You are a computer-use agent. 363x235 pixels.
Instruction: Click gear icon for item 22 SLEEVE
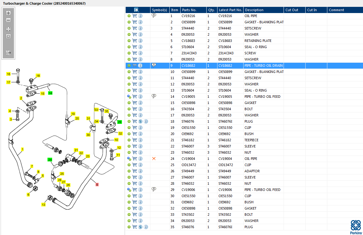pyautogui.click(x=129, y=146)
